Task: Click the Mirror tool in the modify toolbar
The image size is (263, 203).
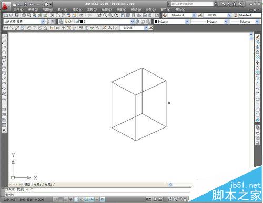Action: [257, 47]
